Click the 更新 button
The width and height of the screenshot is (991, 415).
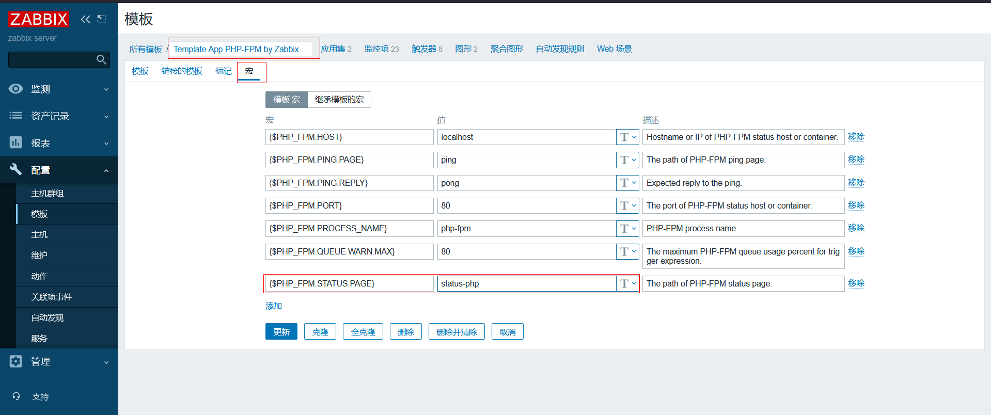pyautogui.click(x=281, y=331)
